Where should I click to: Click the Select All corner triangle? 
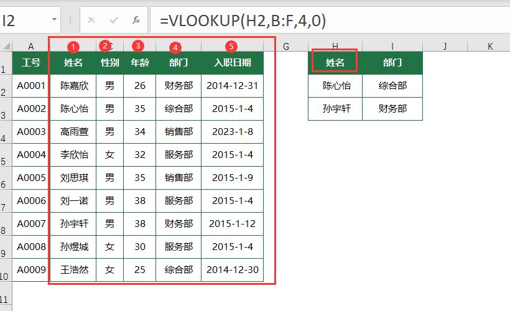pos(6,45)
